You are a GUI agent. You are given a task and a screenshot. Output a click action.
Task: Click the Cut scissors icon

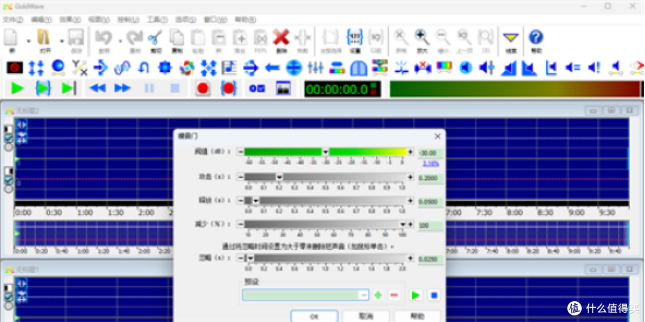point(155,38)
